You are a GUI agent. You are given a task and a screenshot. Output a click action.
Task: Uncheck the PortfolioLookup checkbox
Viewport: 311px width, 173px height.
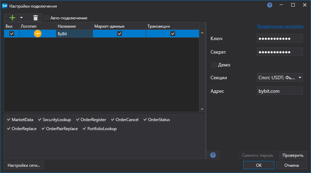pyautogui.click(x=84, y=128)
